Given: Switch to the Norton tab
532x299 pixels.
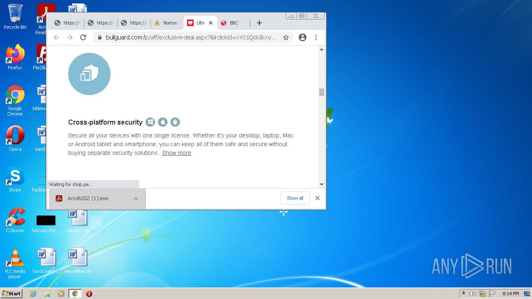Looking at the screenshot, I should 167,23.
